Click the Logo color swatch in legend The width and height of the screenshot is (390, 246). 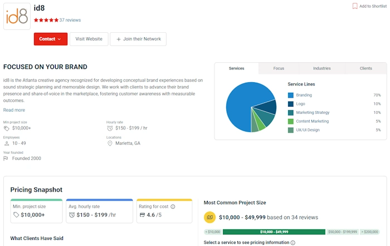click(290, 104)
